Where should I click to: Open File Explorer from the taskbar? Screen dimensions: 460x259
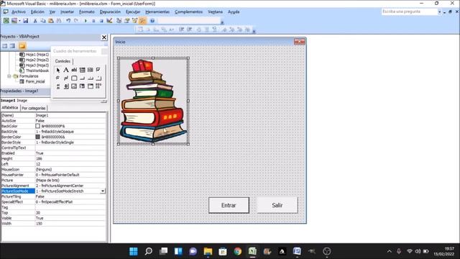point(208,251)
